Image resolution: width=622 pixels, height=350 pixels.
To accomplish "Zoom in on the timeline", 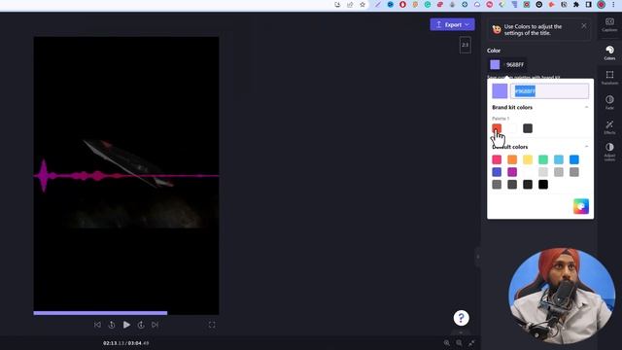I will [x=447, y=343].
